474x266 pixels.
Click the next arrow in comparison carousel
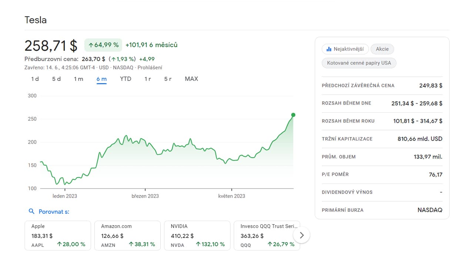pyautogui.click(x=301, y=235)
